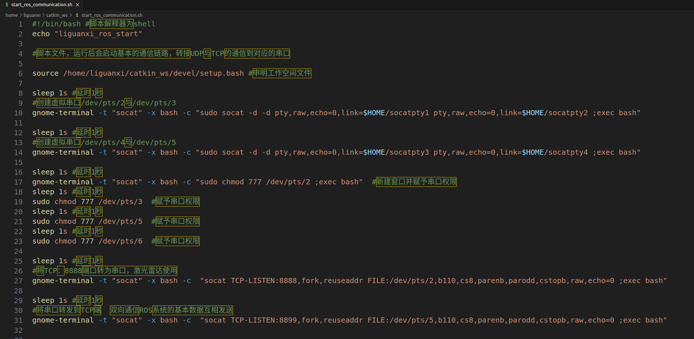Select the start_ros_communication.sh editor tab
The width and height of the screenshot is (694, 339).
tap(42, 5)
